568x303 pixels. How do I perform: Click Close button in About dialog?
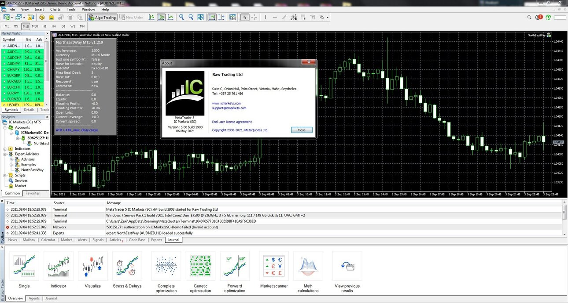302,130
